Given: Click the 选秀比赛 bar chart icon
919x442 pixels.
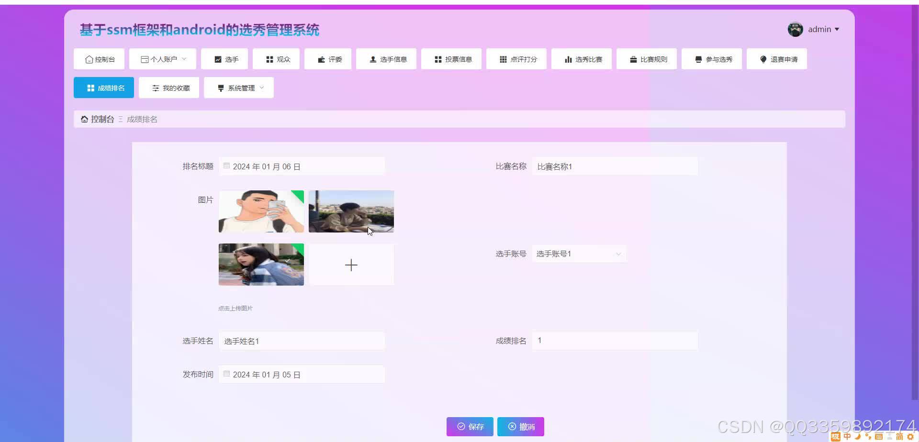Looking at the screenshot, I should [x=568, y=59].
